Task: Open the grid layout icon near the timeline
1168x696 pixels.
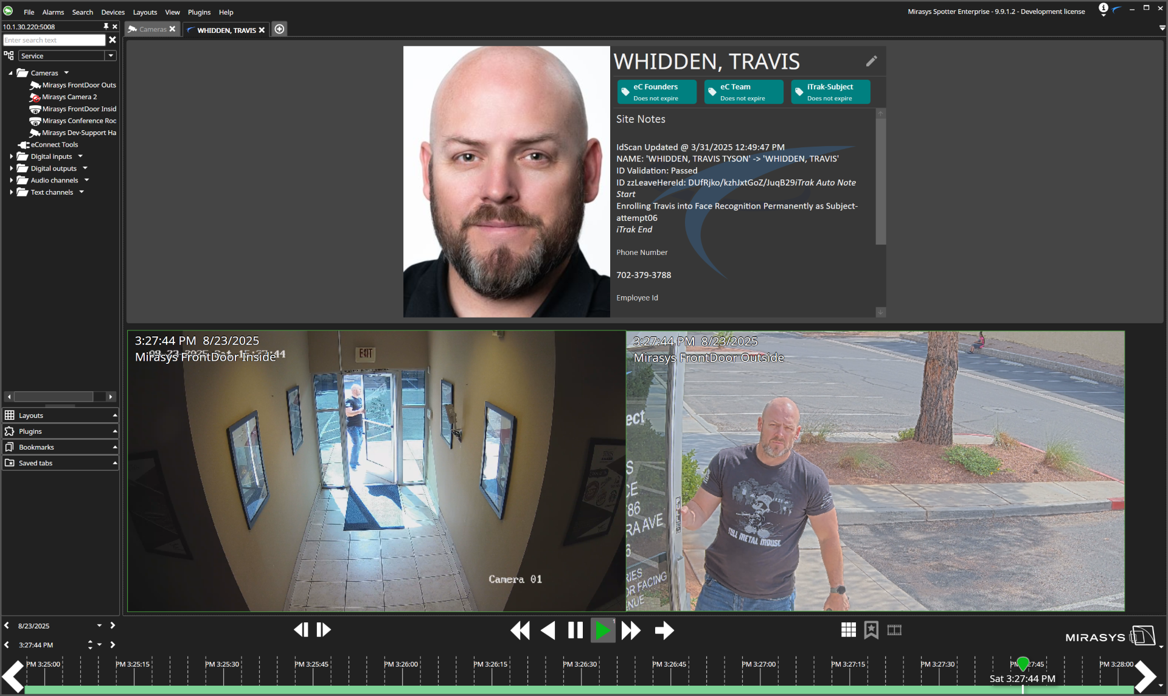Action: tap(848, 630)
